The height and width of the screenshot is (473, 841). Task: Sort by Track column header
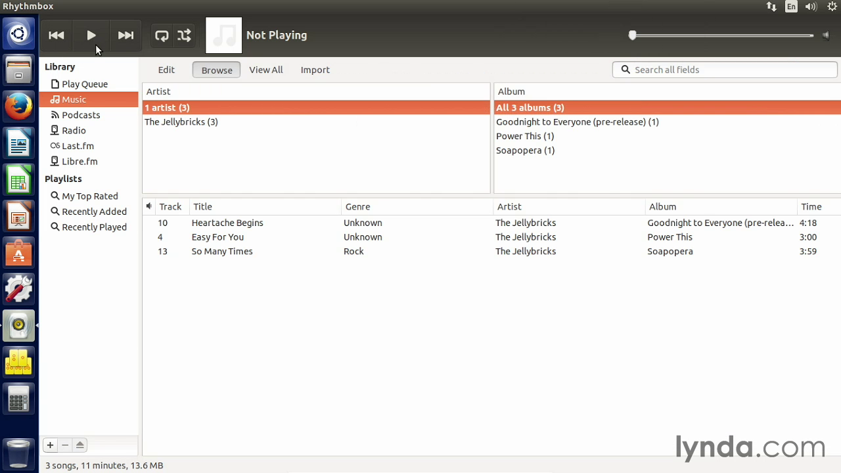pyautogui.click(x=171, y=206)
